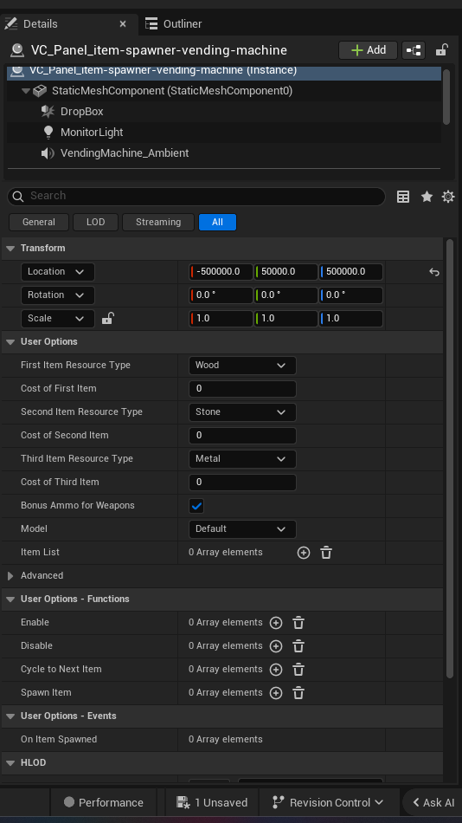This screenshot has width=462, height=823.
Task: Click the Location X value field
Action: click(x=221, y=272)
